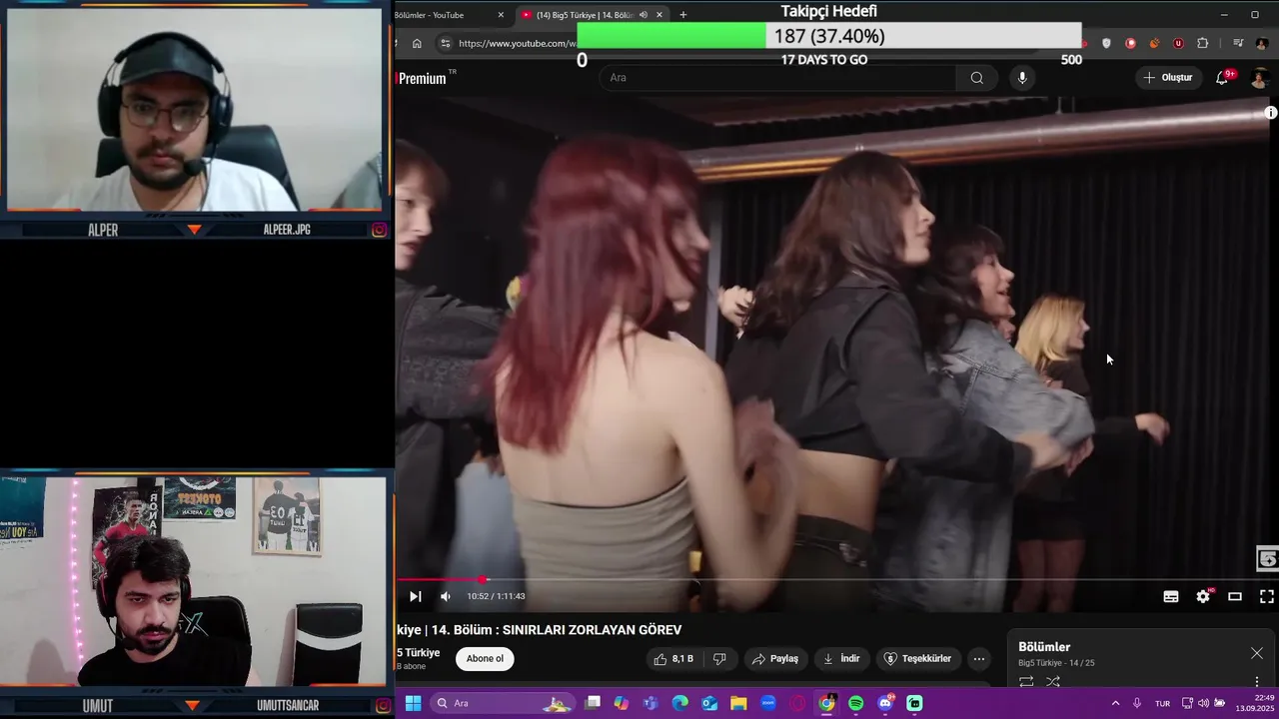This screenshot has width=1279, height=719.
Task: Open YouTube notifications bell
Action: click(x=1222, y=78)
